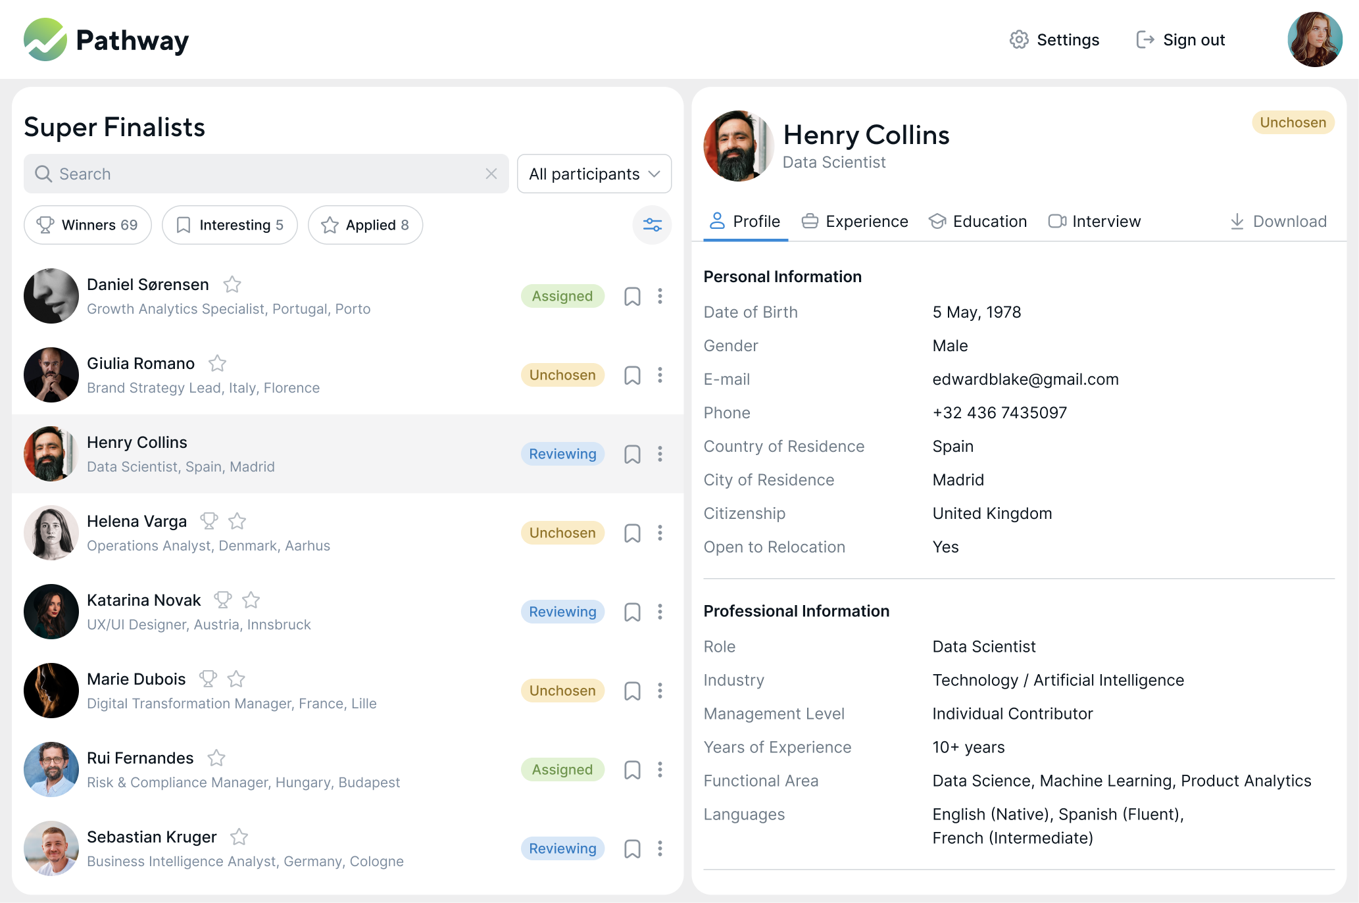Bookmark Katarina Novak's row
The width and height of the screenshot is (1359, 903).
(x=631, y=612)
